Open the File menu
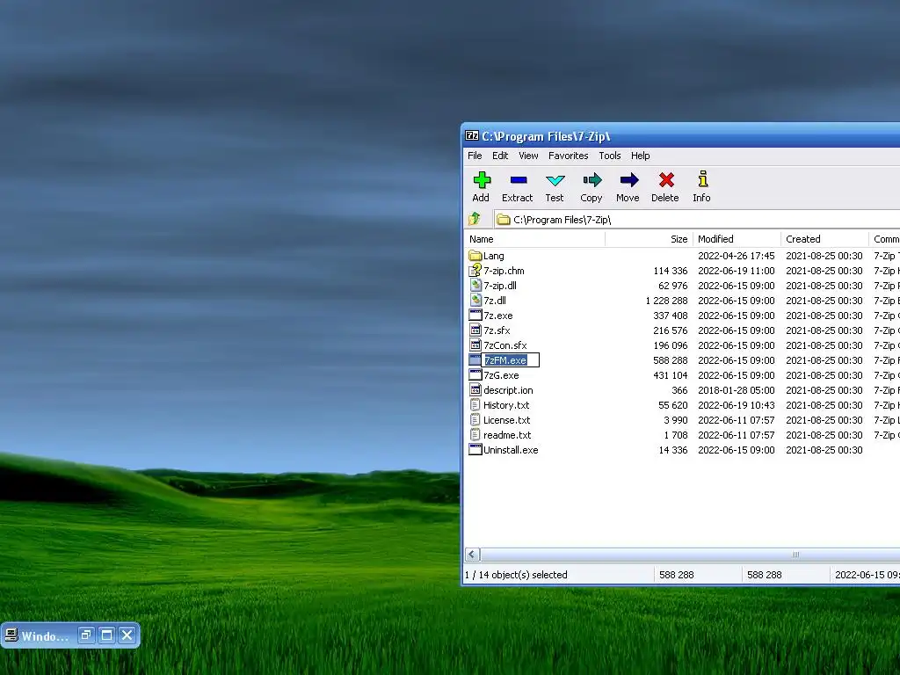This screenshot has height=675, width=900. pos(475,156)
